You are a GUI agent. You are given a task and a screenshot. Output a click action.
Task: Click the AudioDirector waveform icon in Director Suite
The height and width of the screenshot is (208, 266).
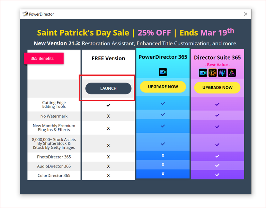coord(222,73)
